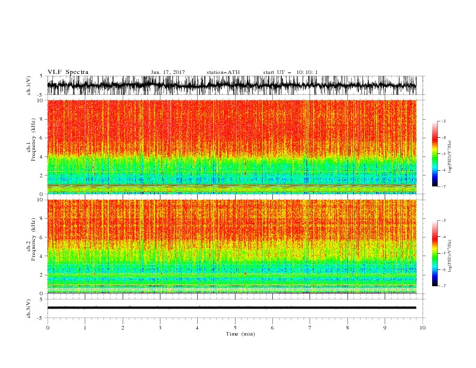The height and width of the screenshot is (368, 476).
Task: Click the "VLF Spectra" title text
Action: pos(68,72)
